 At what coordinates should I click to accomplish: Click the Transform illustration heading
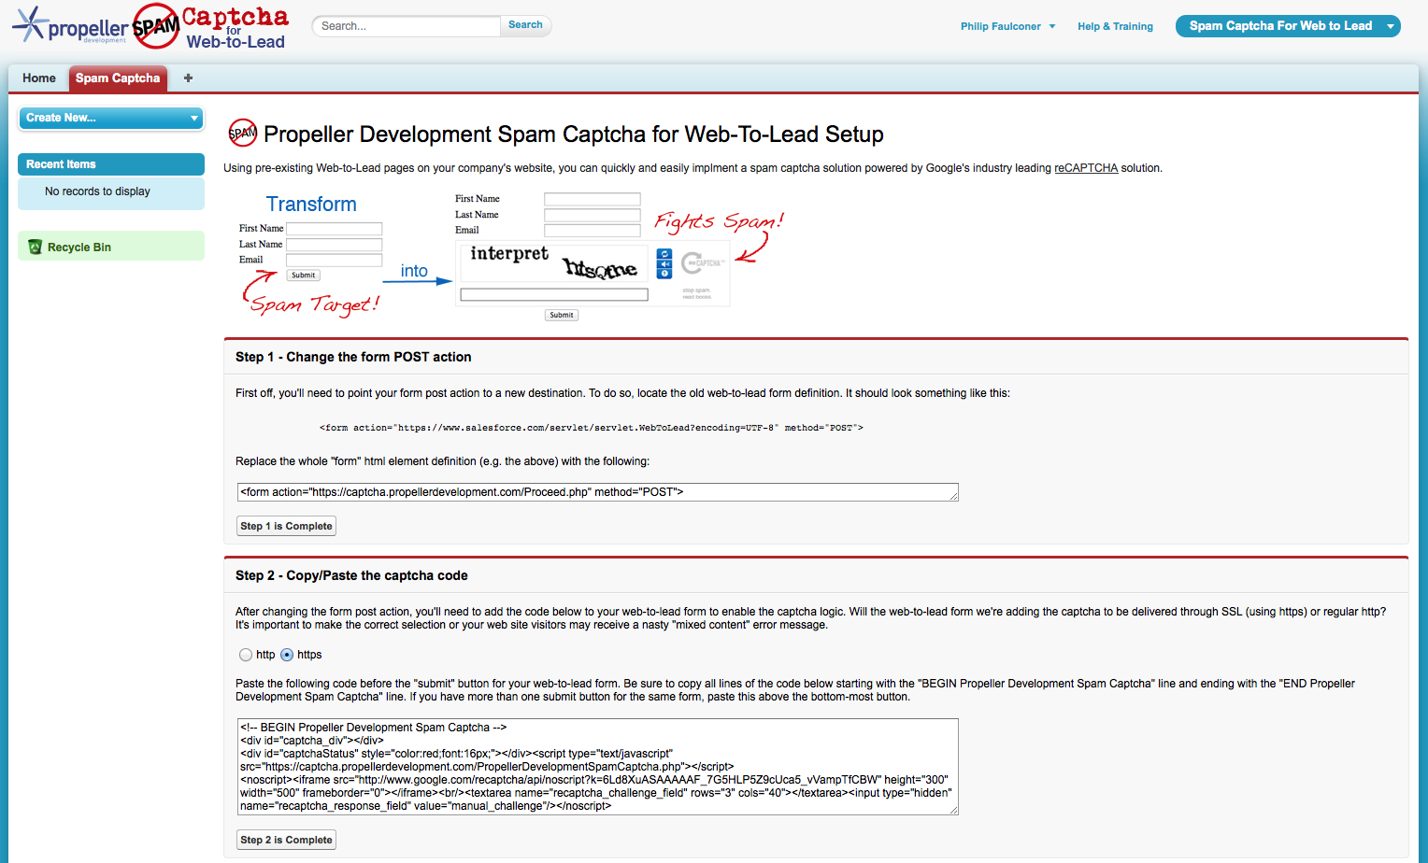(311, 204)
